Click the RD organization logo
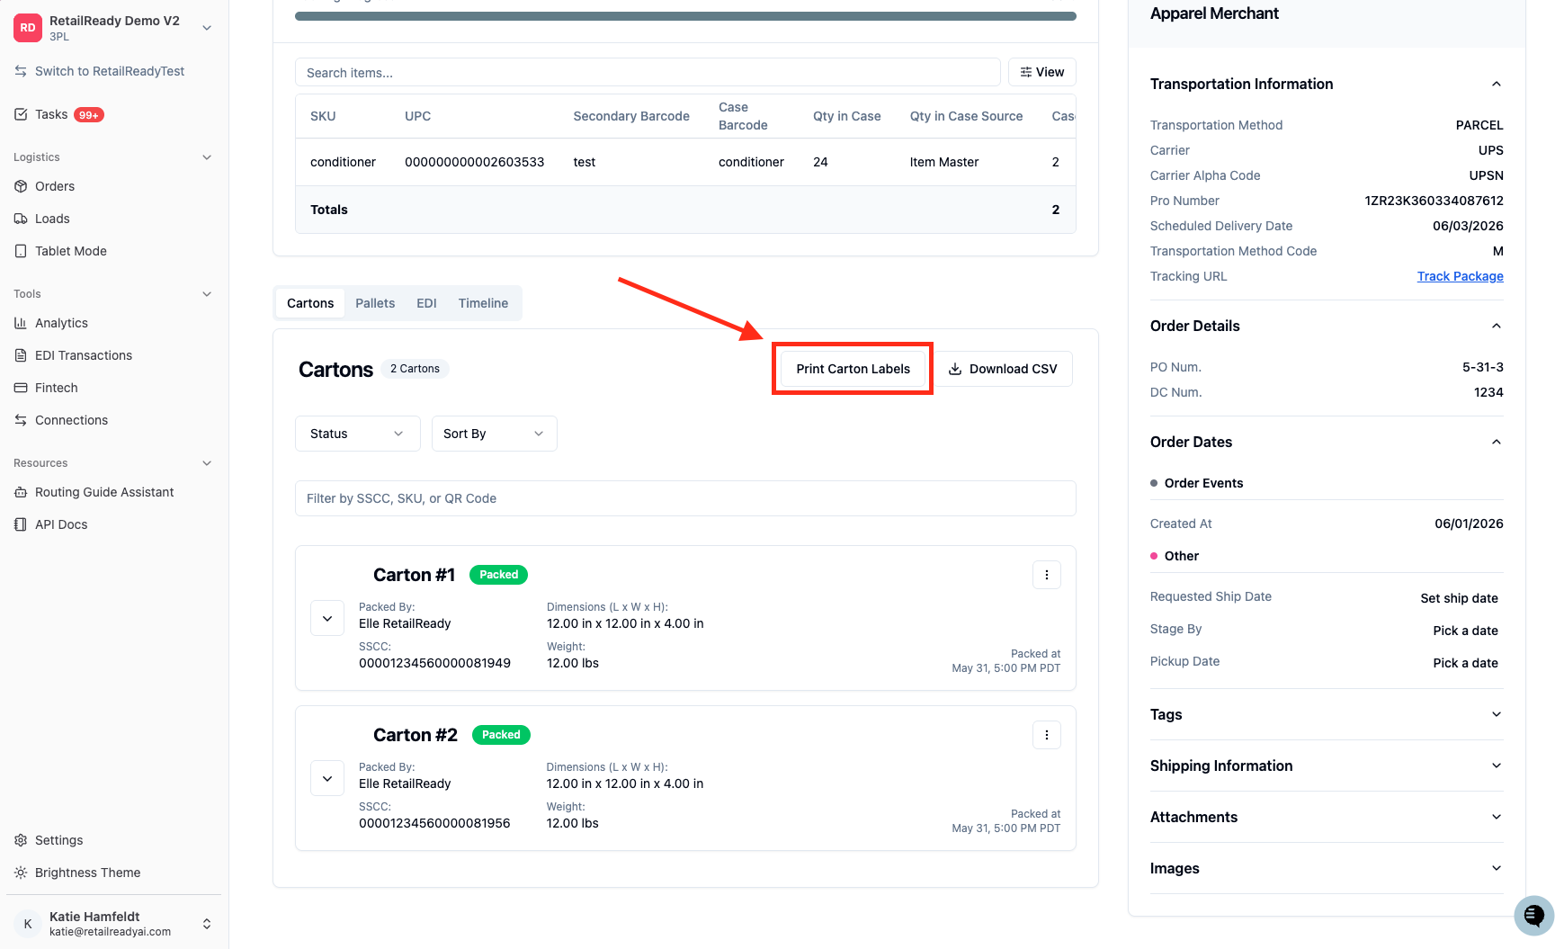The image size is (1564, 949). (28, 28)
